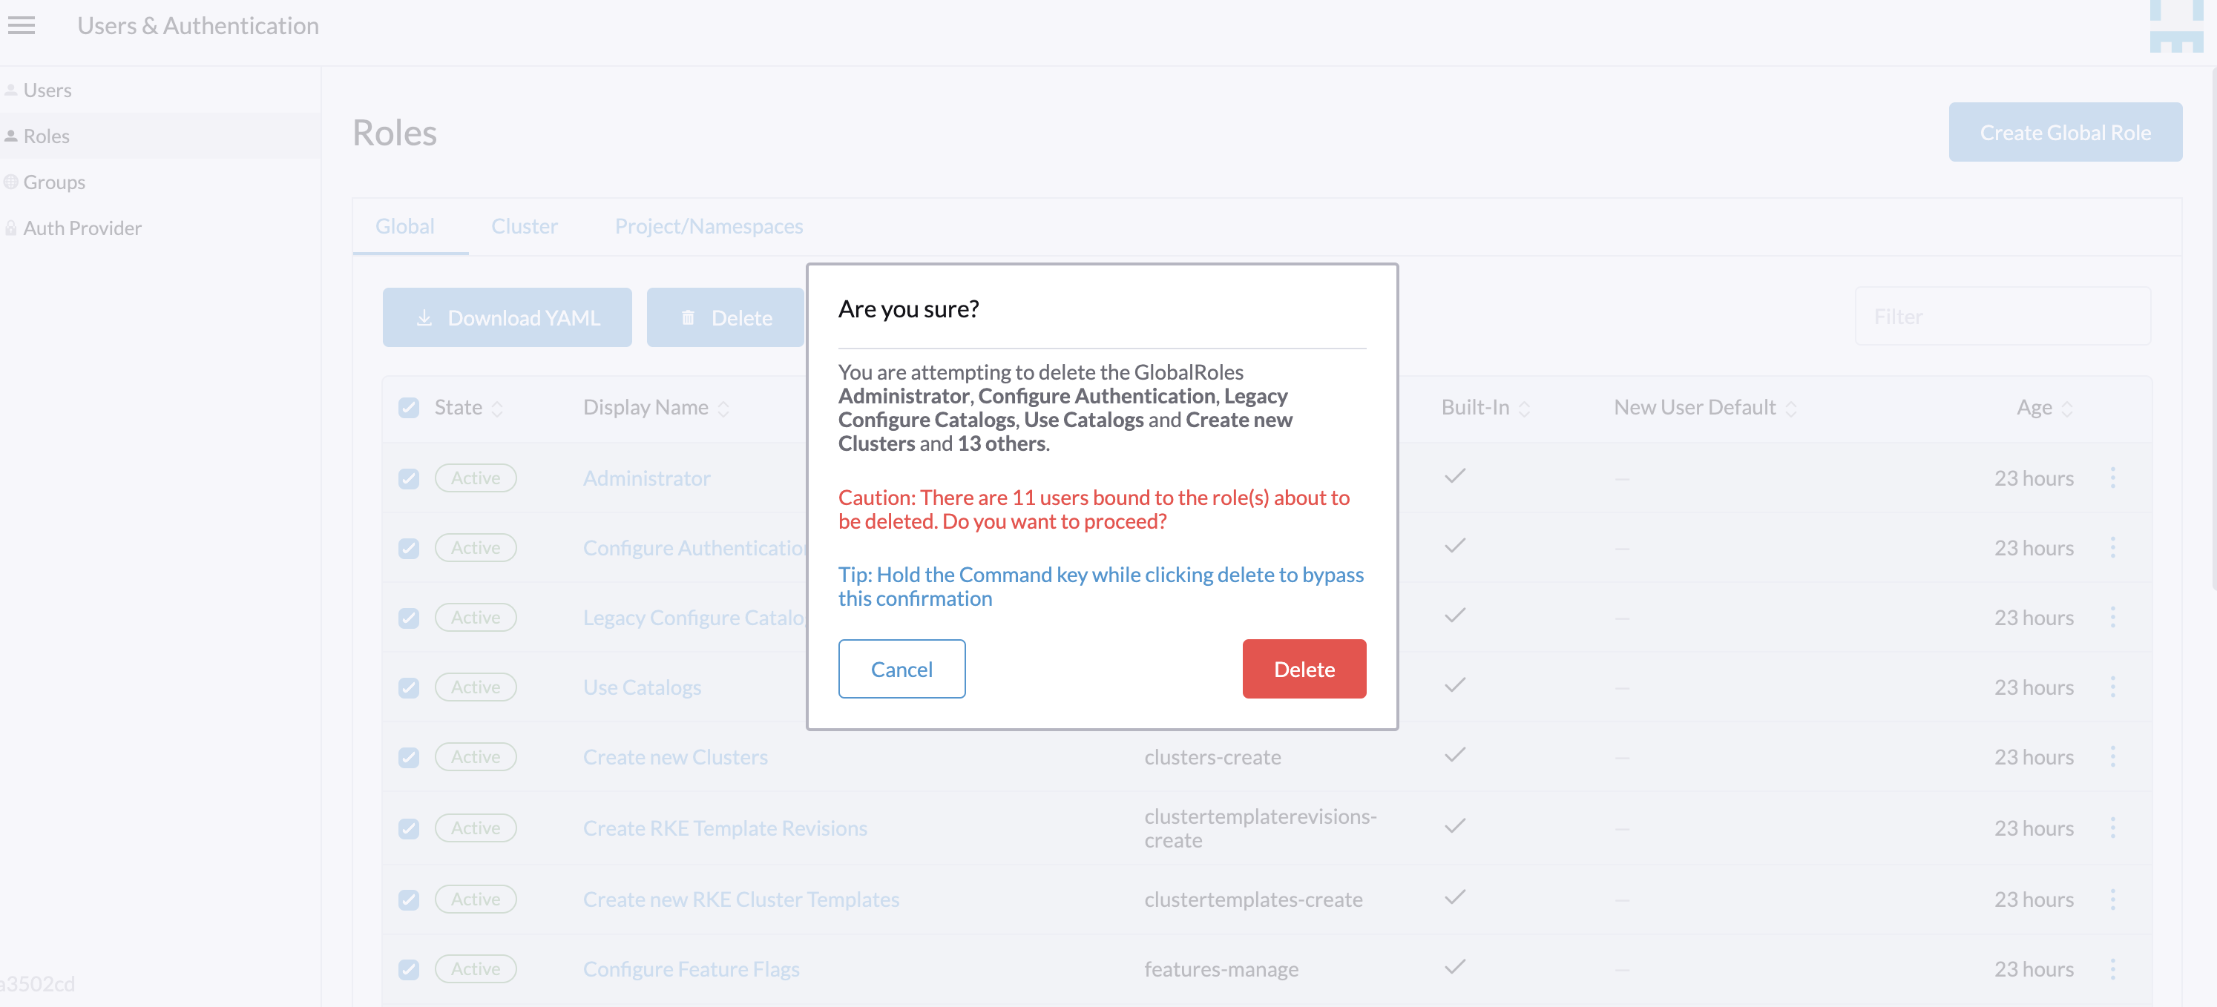Open the hamburger navigation menu
2217x1007 pixels.
[x=22, y=25]
